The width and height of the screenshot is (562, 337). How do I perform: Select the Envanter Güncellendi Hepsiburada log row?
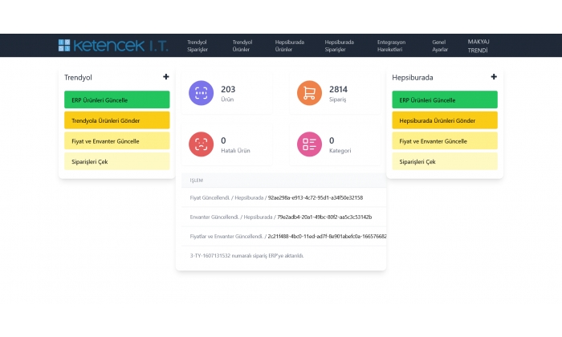pos(284,217)
